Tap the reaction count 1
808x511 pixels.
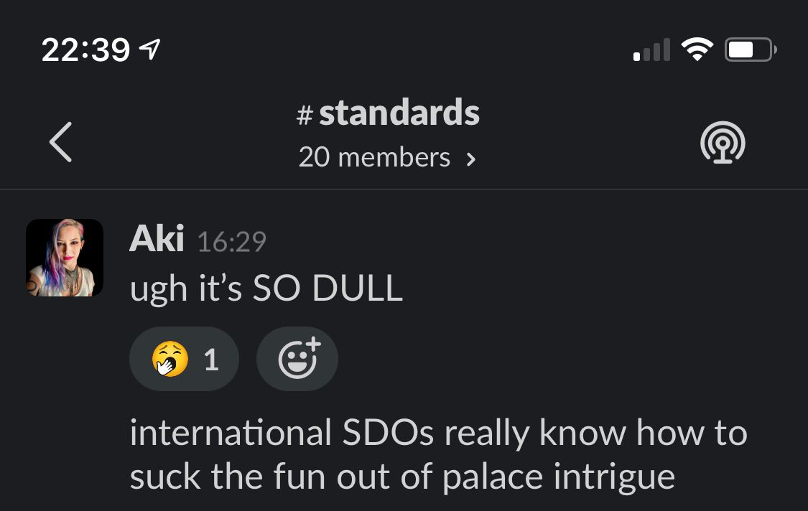tap(211, 360)
